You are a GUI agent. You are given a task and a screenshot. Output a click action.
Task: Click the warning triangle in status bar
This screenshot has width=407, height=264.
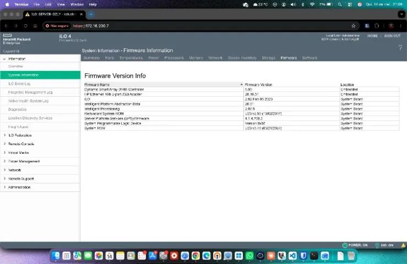click(x=403, y=245)
